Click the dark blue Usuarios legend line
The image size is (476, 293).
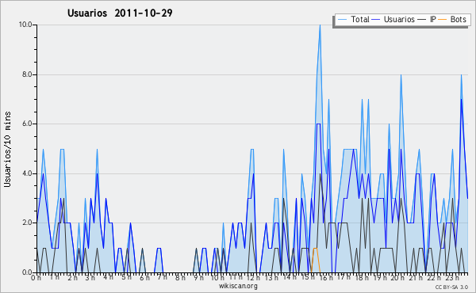(376, 20)
